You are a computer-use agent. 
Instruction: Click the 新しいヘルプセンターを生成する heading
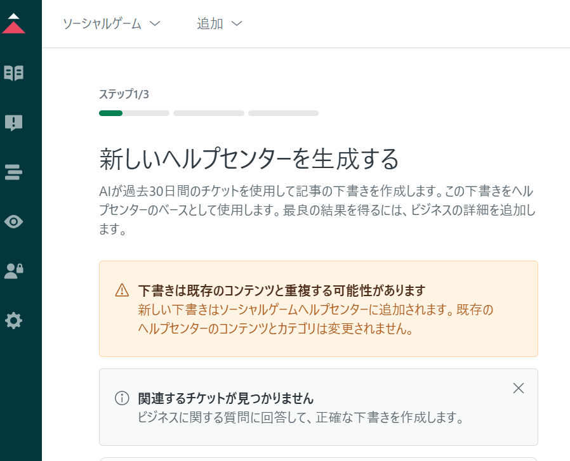[249, 159]
